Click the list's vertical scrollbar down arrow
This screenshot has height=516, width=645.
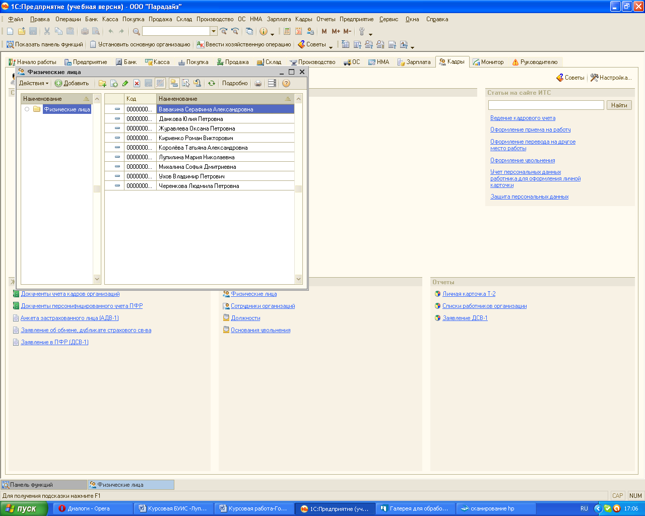(x=298, y=279)
